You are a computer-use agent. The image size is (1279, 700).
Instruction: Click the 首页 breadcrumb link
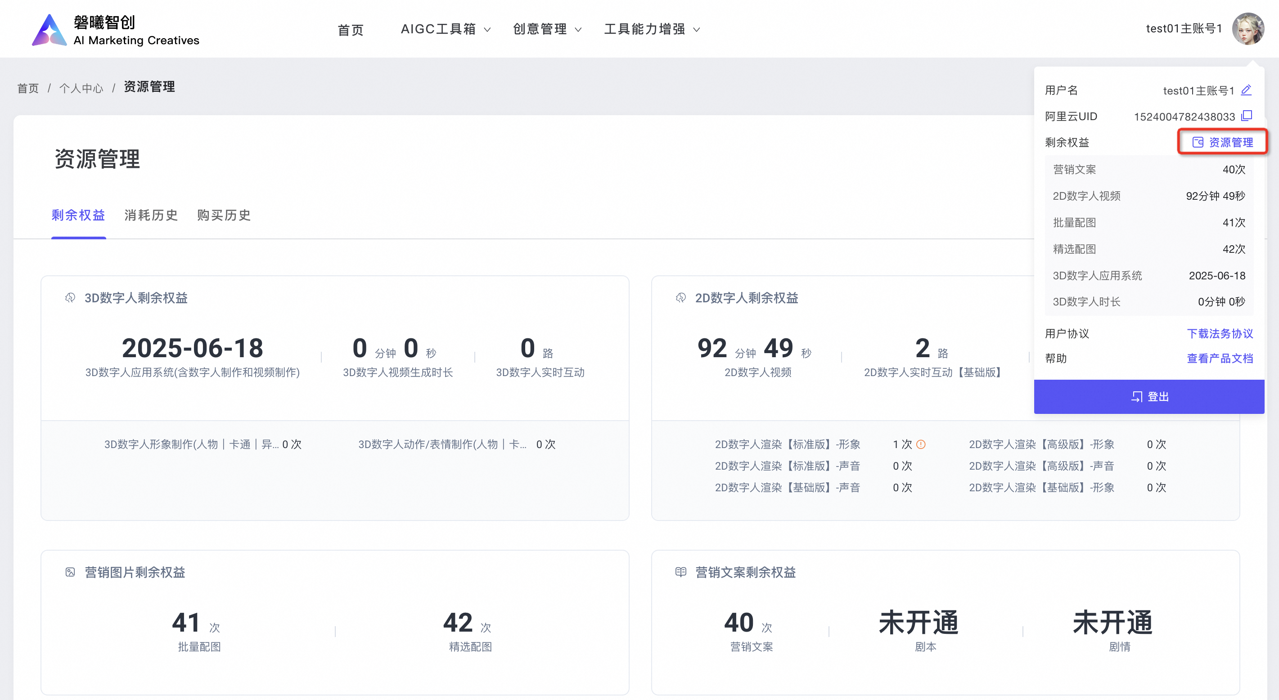[x=28, y=88]
